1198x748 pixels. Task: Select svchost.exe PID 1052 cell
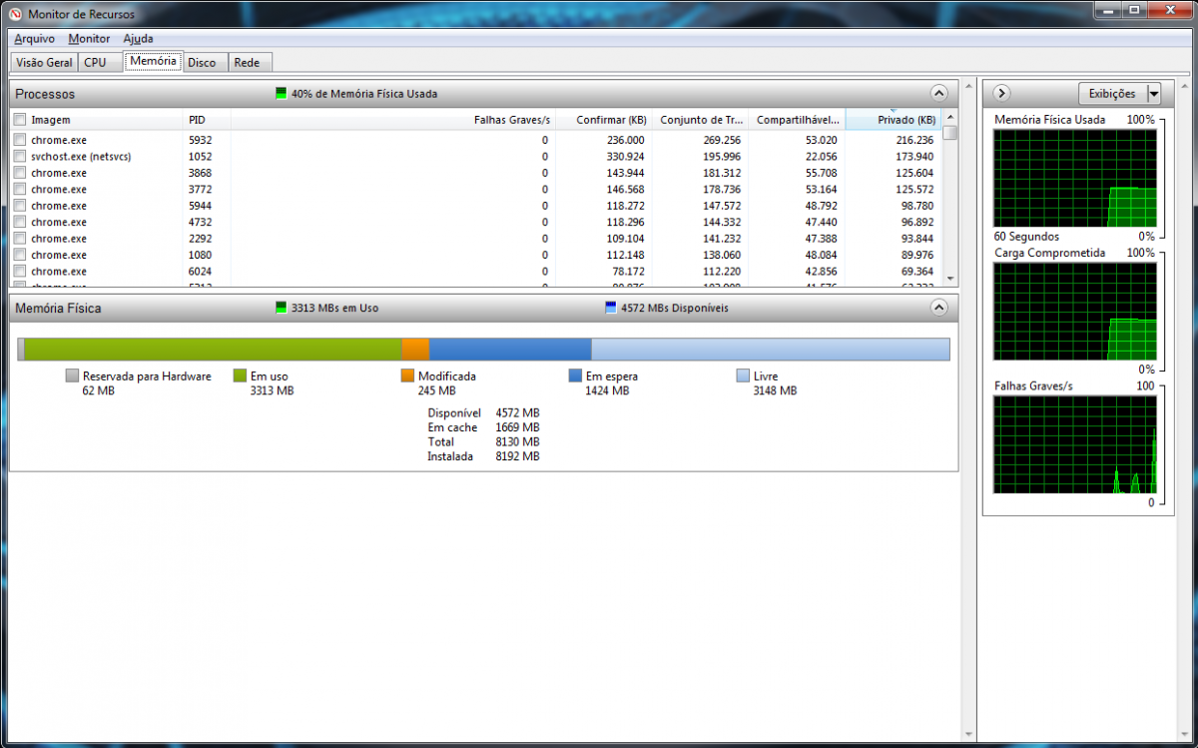point(199,157)
